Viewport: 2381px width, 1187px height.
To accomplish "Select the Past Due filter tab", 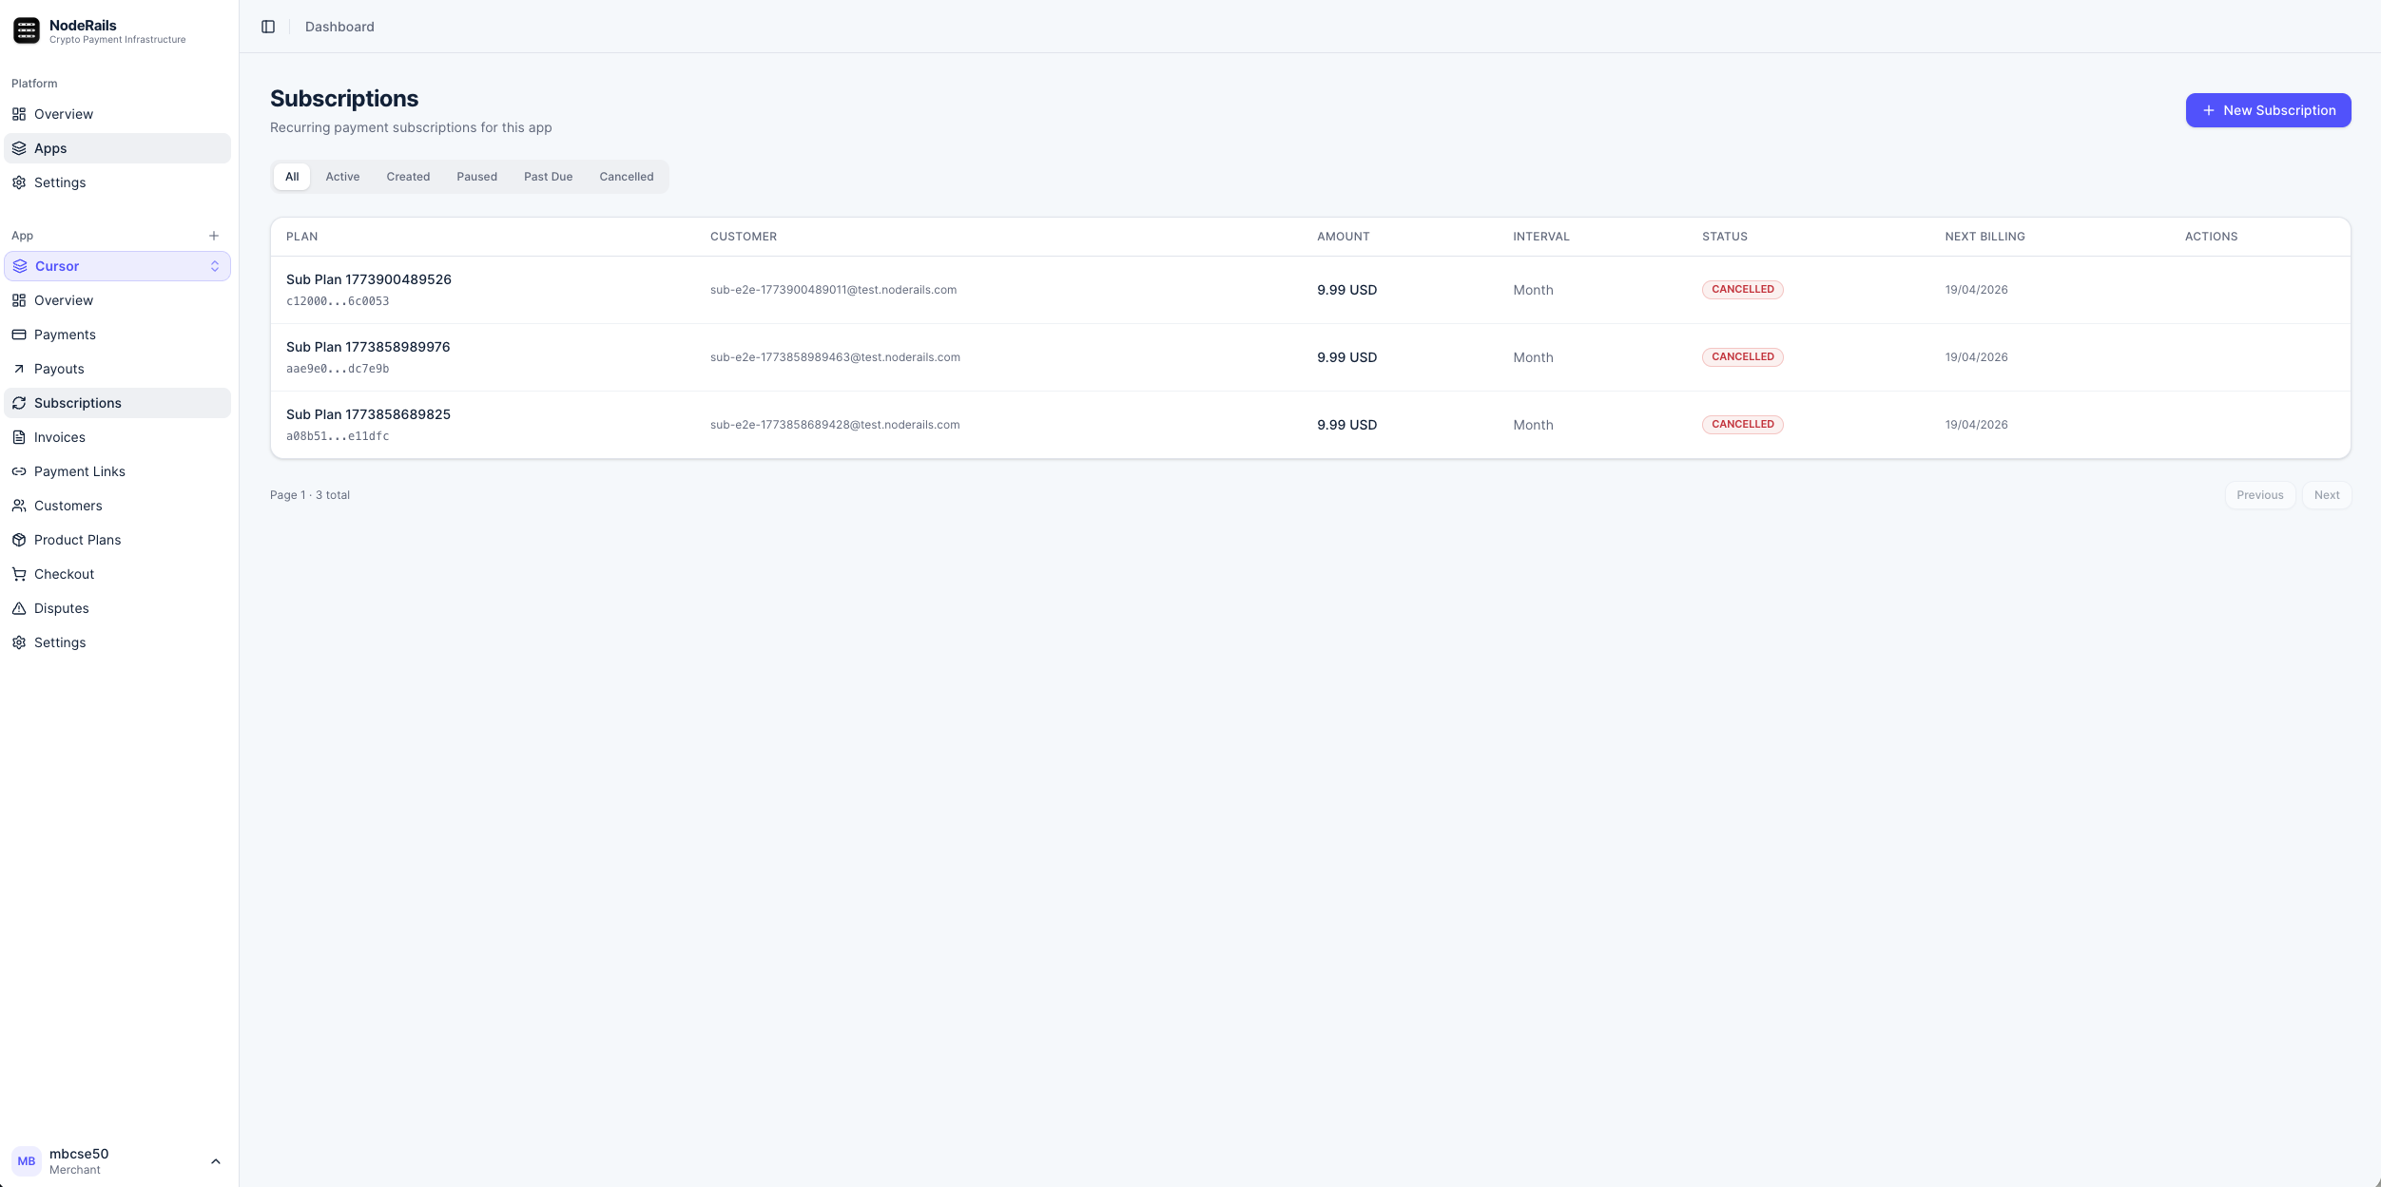I will 548,177.
